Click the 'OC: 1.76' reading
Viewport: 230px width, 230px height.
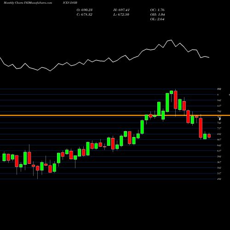tap(157, 10)
